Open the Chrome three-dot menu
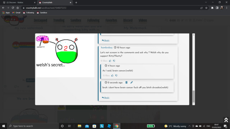 227,8
